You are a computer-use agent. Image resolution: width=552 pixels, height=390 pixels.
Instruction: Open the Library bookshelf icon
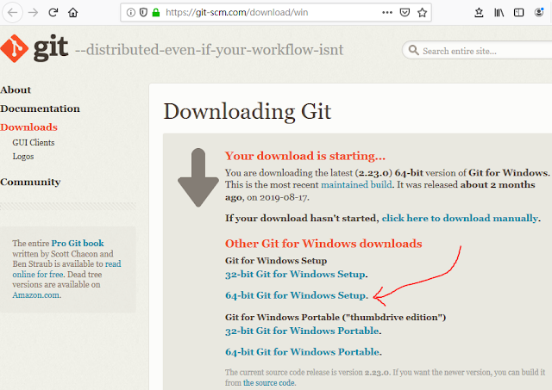(499, 13)
